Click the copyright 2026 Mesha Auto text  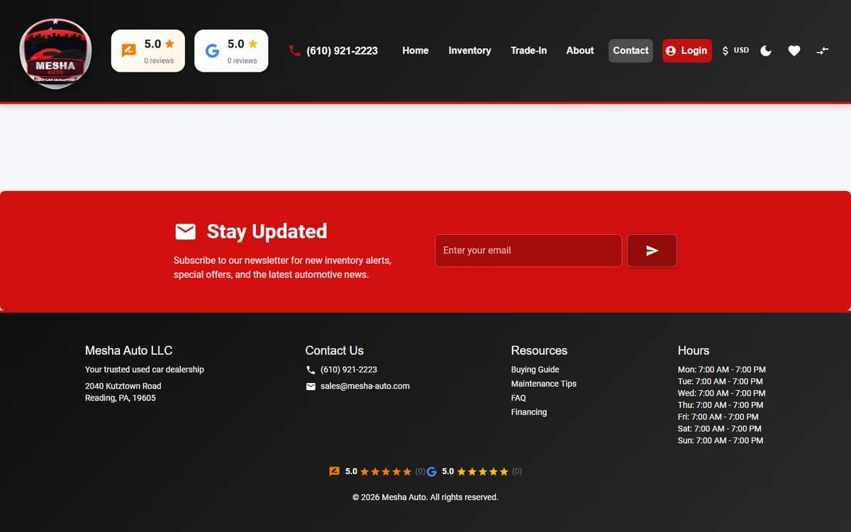(x=425, y=497)
